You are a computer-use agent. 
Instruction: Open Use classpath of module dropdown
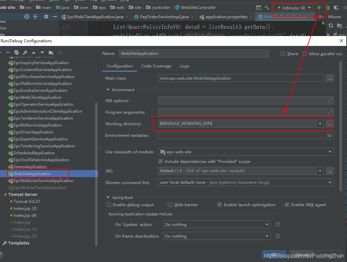(x=246, y=152)
